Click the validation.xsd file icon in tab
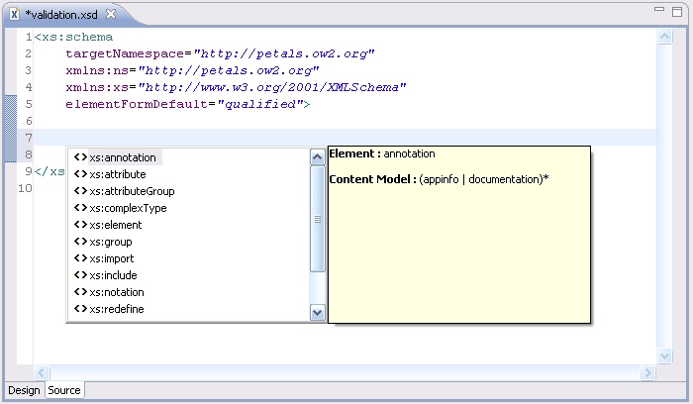The image size is (693, 404). coord(15,15)
